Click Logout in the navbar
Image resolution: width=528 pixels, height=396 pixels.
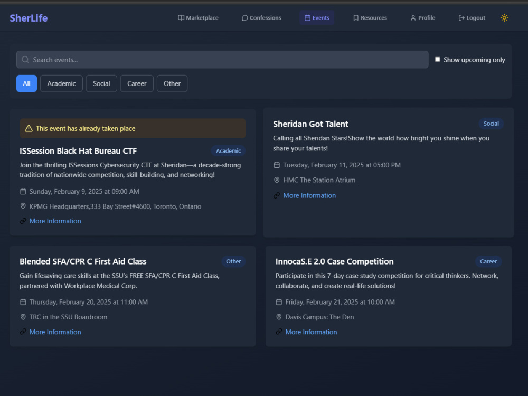[x=472, y=18]
